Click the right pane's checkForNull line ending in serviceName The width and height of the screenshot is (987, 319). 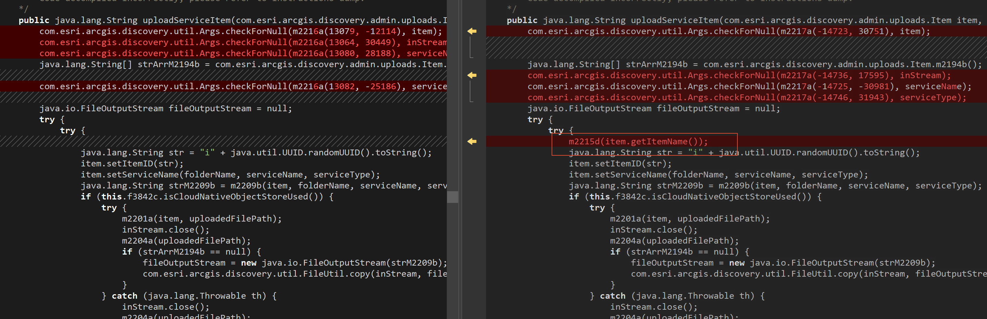[x=749, y=86]
